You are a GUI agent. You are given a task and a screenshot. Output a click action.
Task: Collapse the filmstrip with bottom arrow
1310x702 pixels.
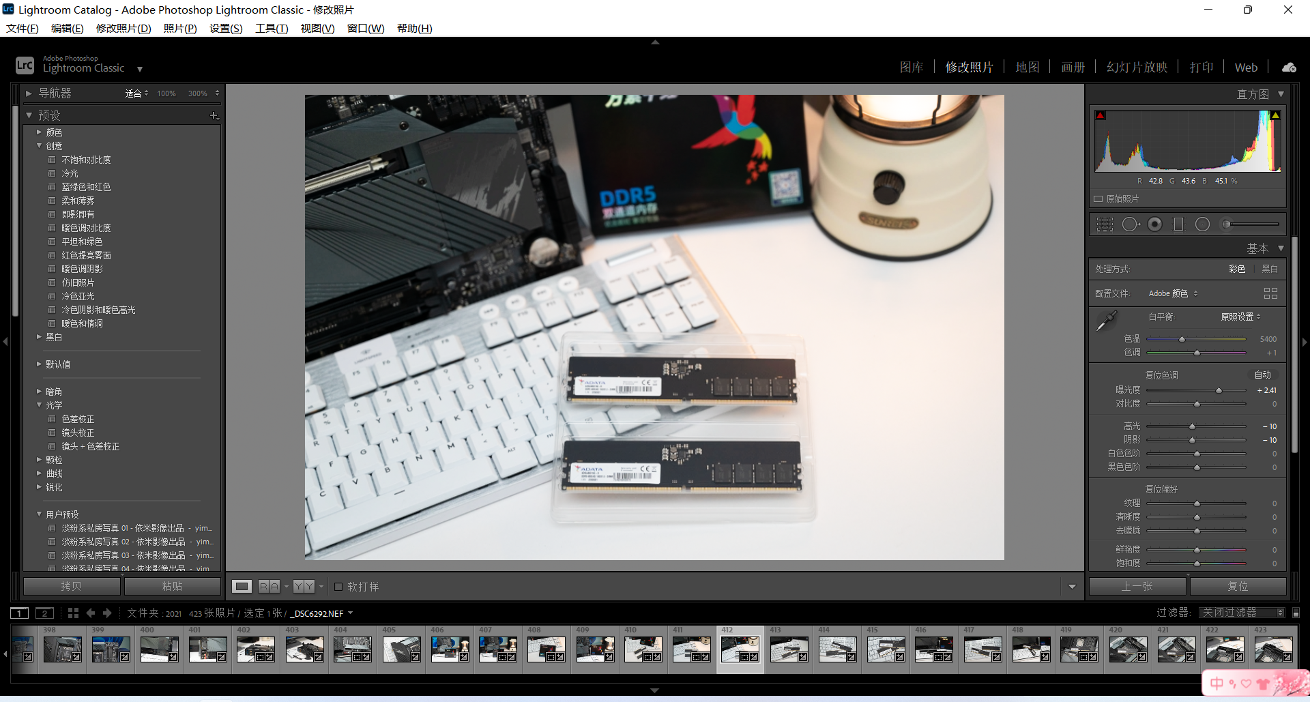(655, 690)
